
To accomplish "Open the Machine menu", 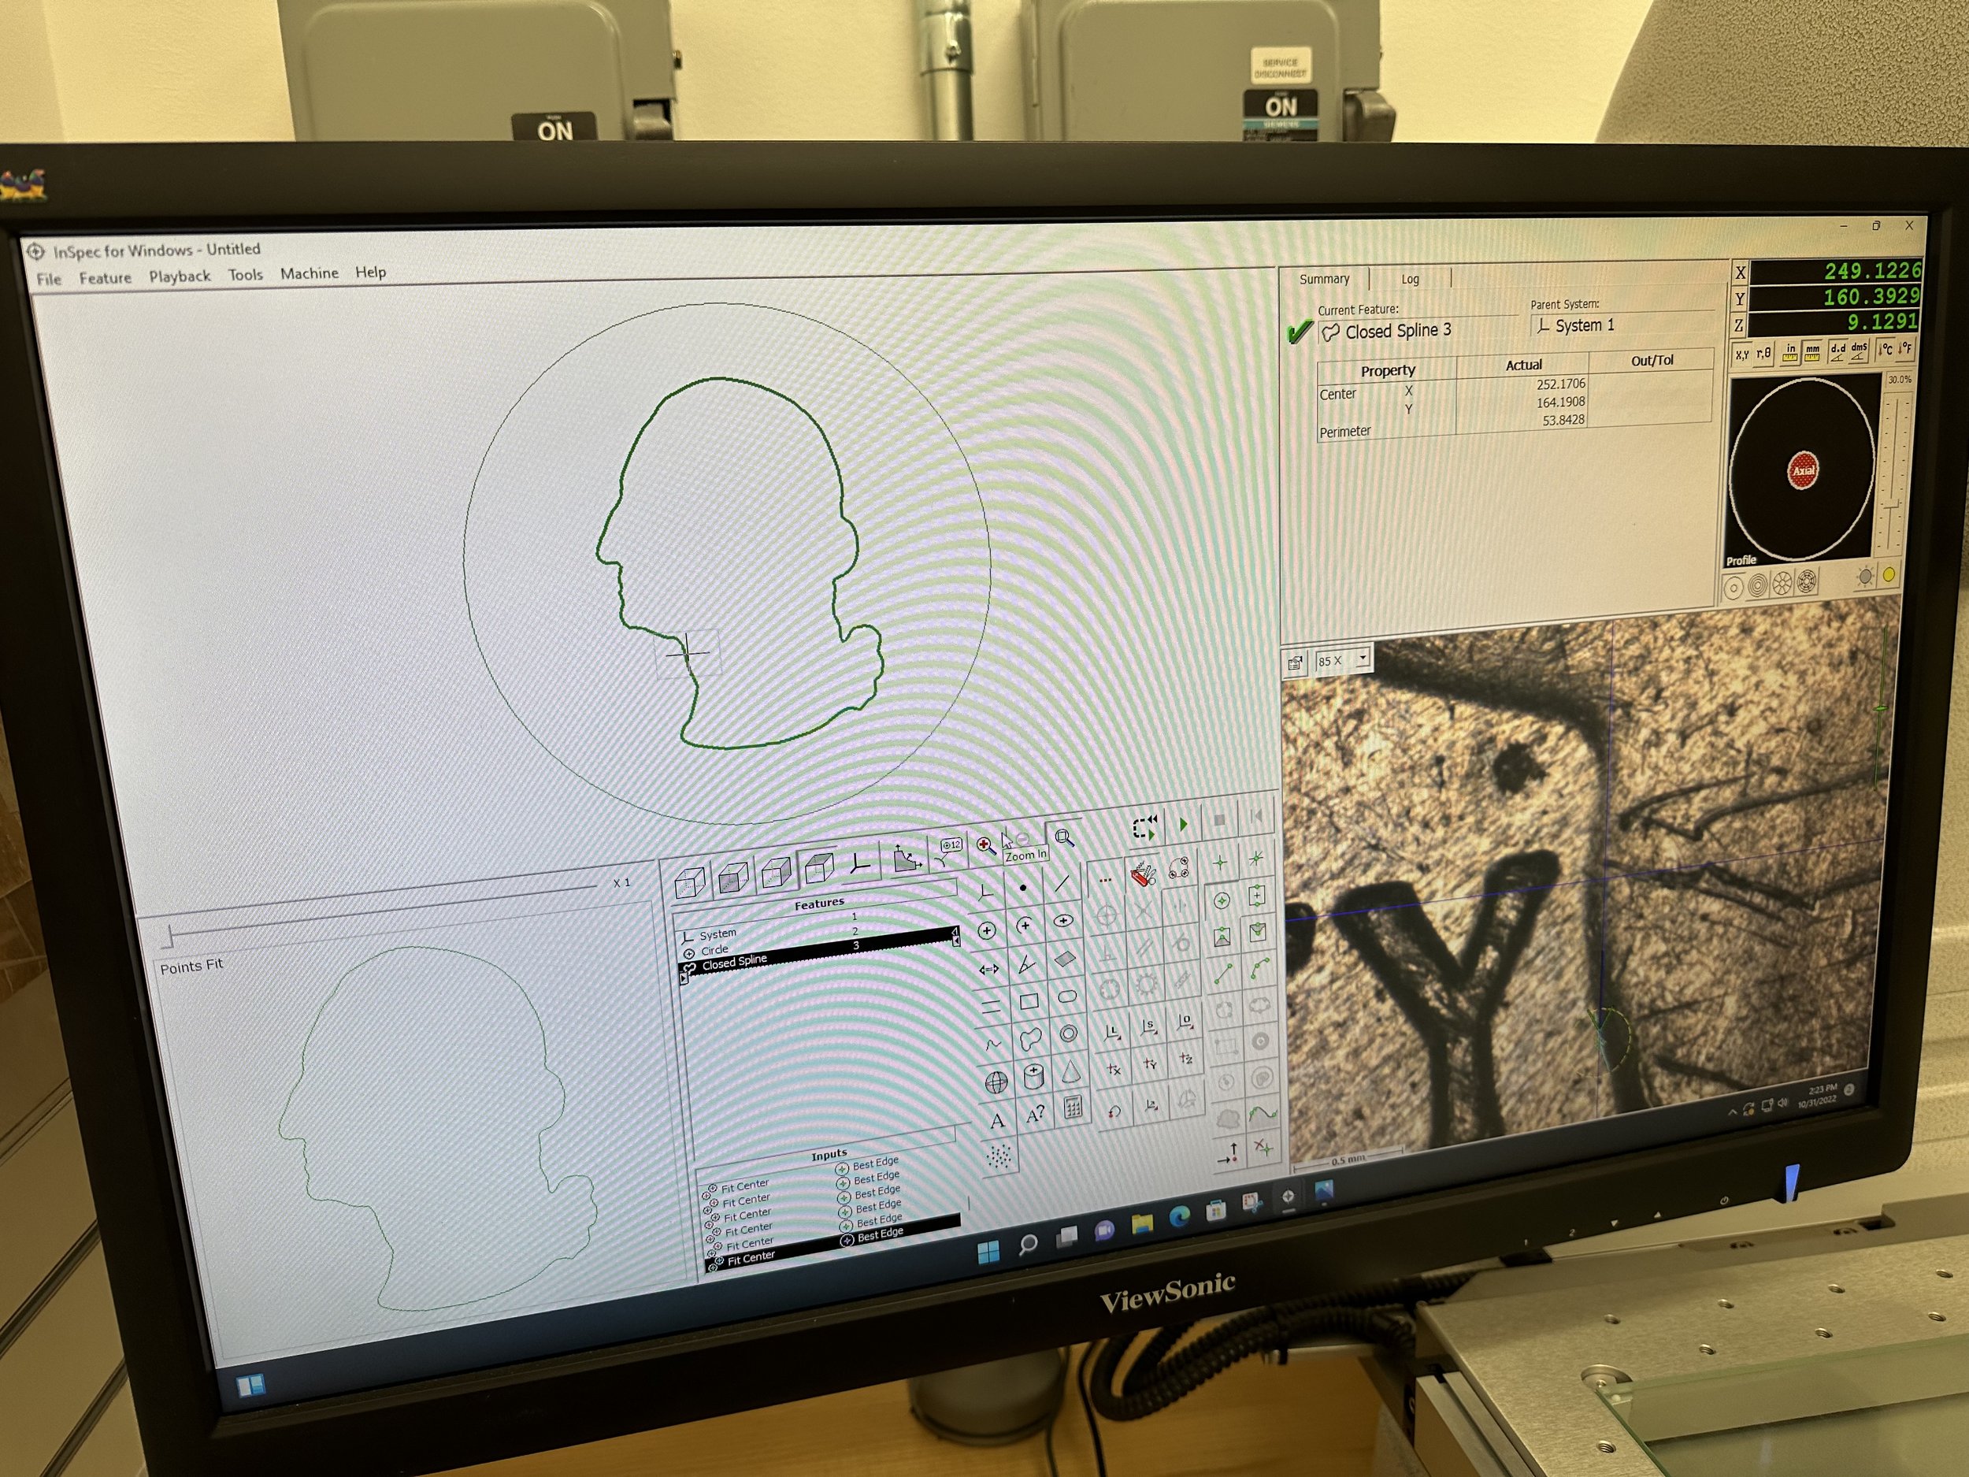I will coord(309,273).
